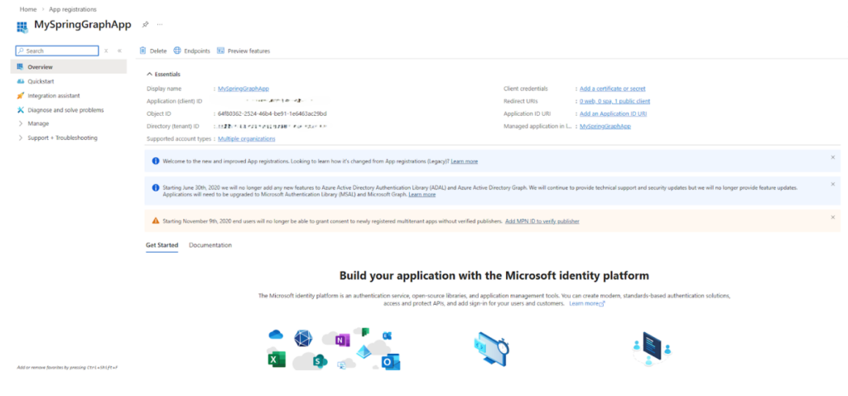The width and height of the screenshot is (848, 396).
Task: Click the info icon on the ADAL banner
Action: [x=156, y=187]
